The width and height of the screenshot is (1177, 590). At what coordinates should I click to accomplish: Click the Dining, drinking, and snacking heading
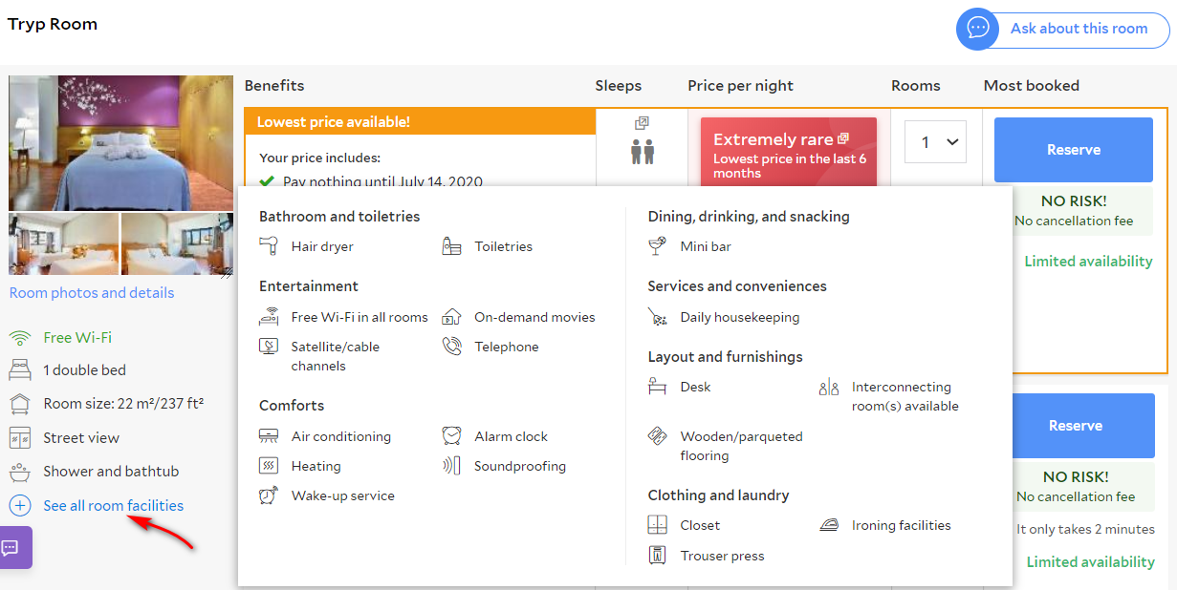[749, 217]
